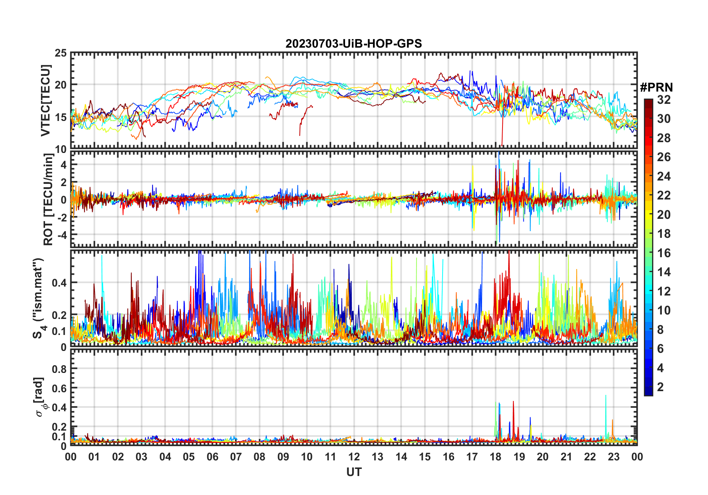Screen dimensions: 708x495
Task: Click colorbar tick label 22
Action: [664, 195]
